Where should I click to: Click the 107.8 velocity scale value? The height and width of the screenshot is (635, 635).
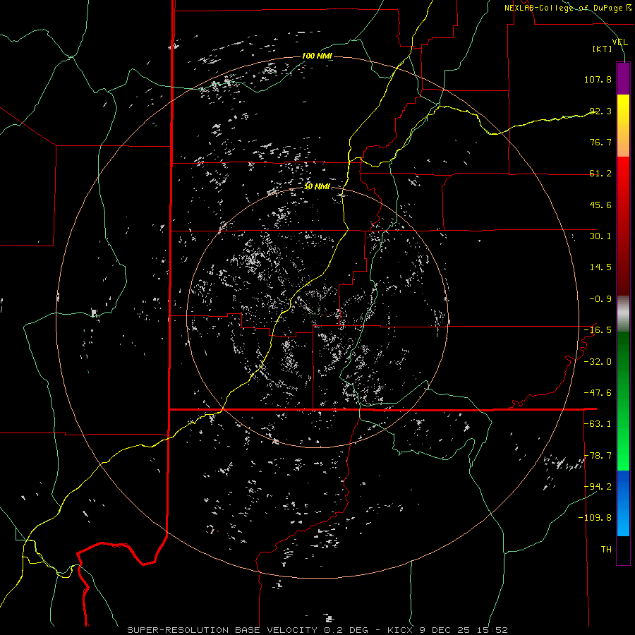pyautogui.click(x=598, y=79)
